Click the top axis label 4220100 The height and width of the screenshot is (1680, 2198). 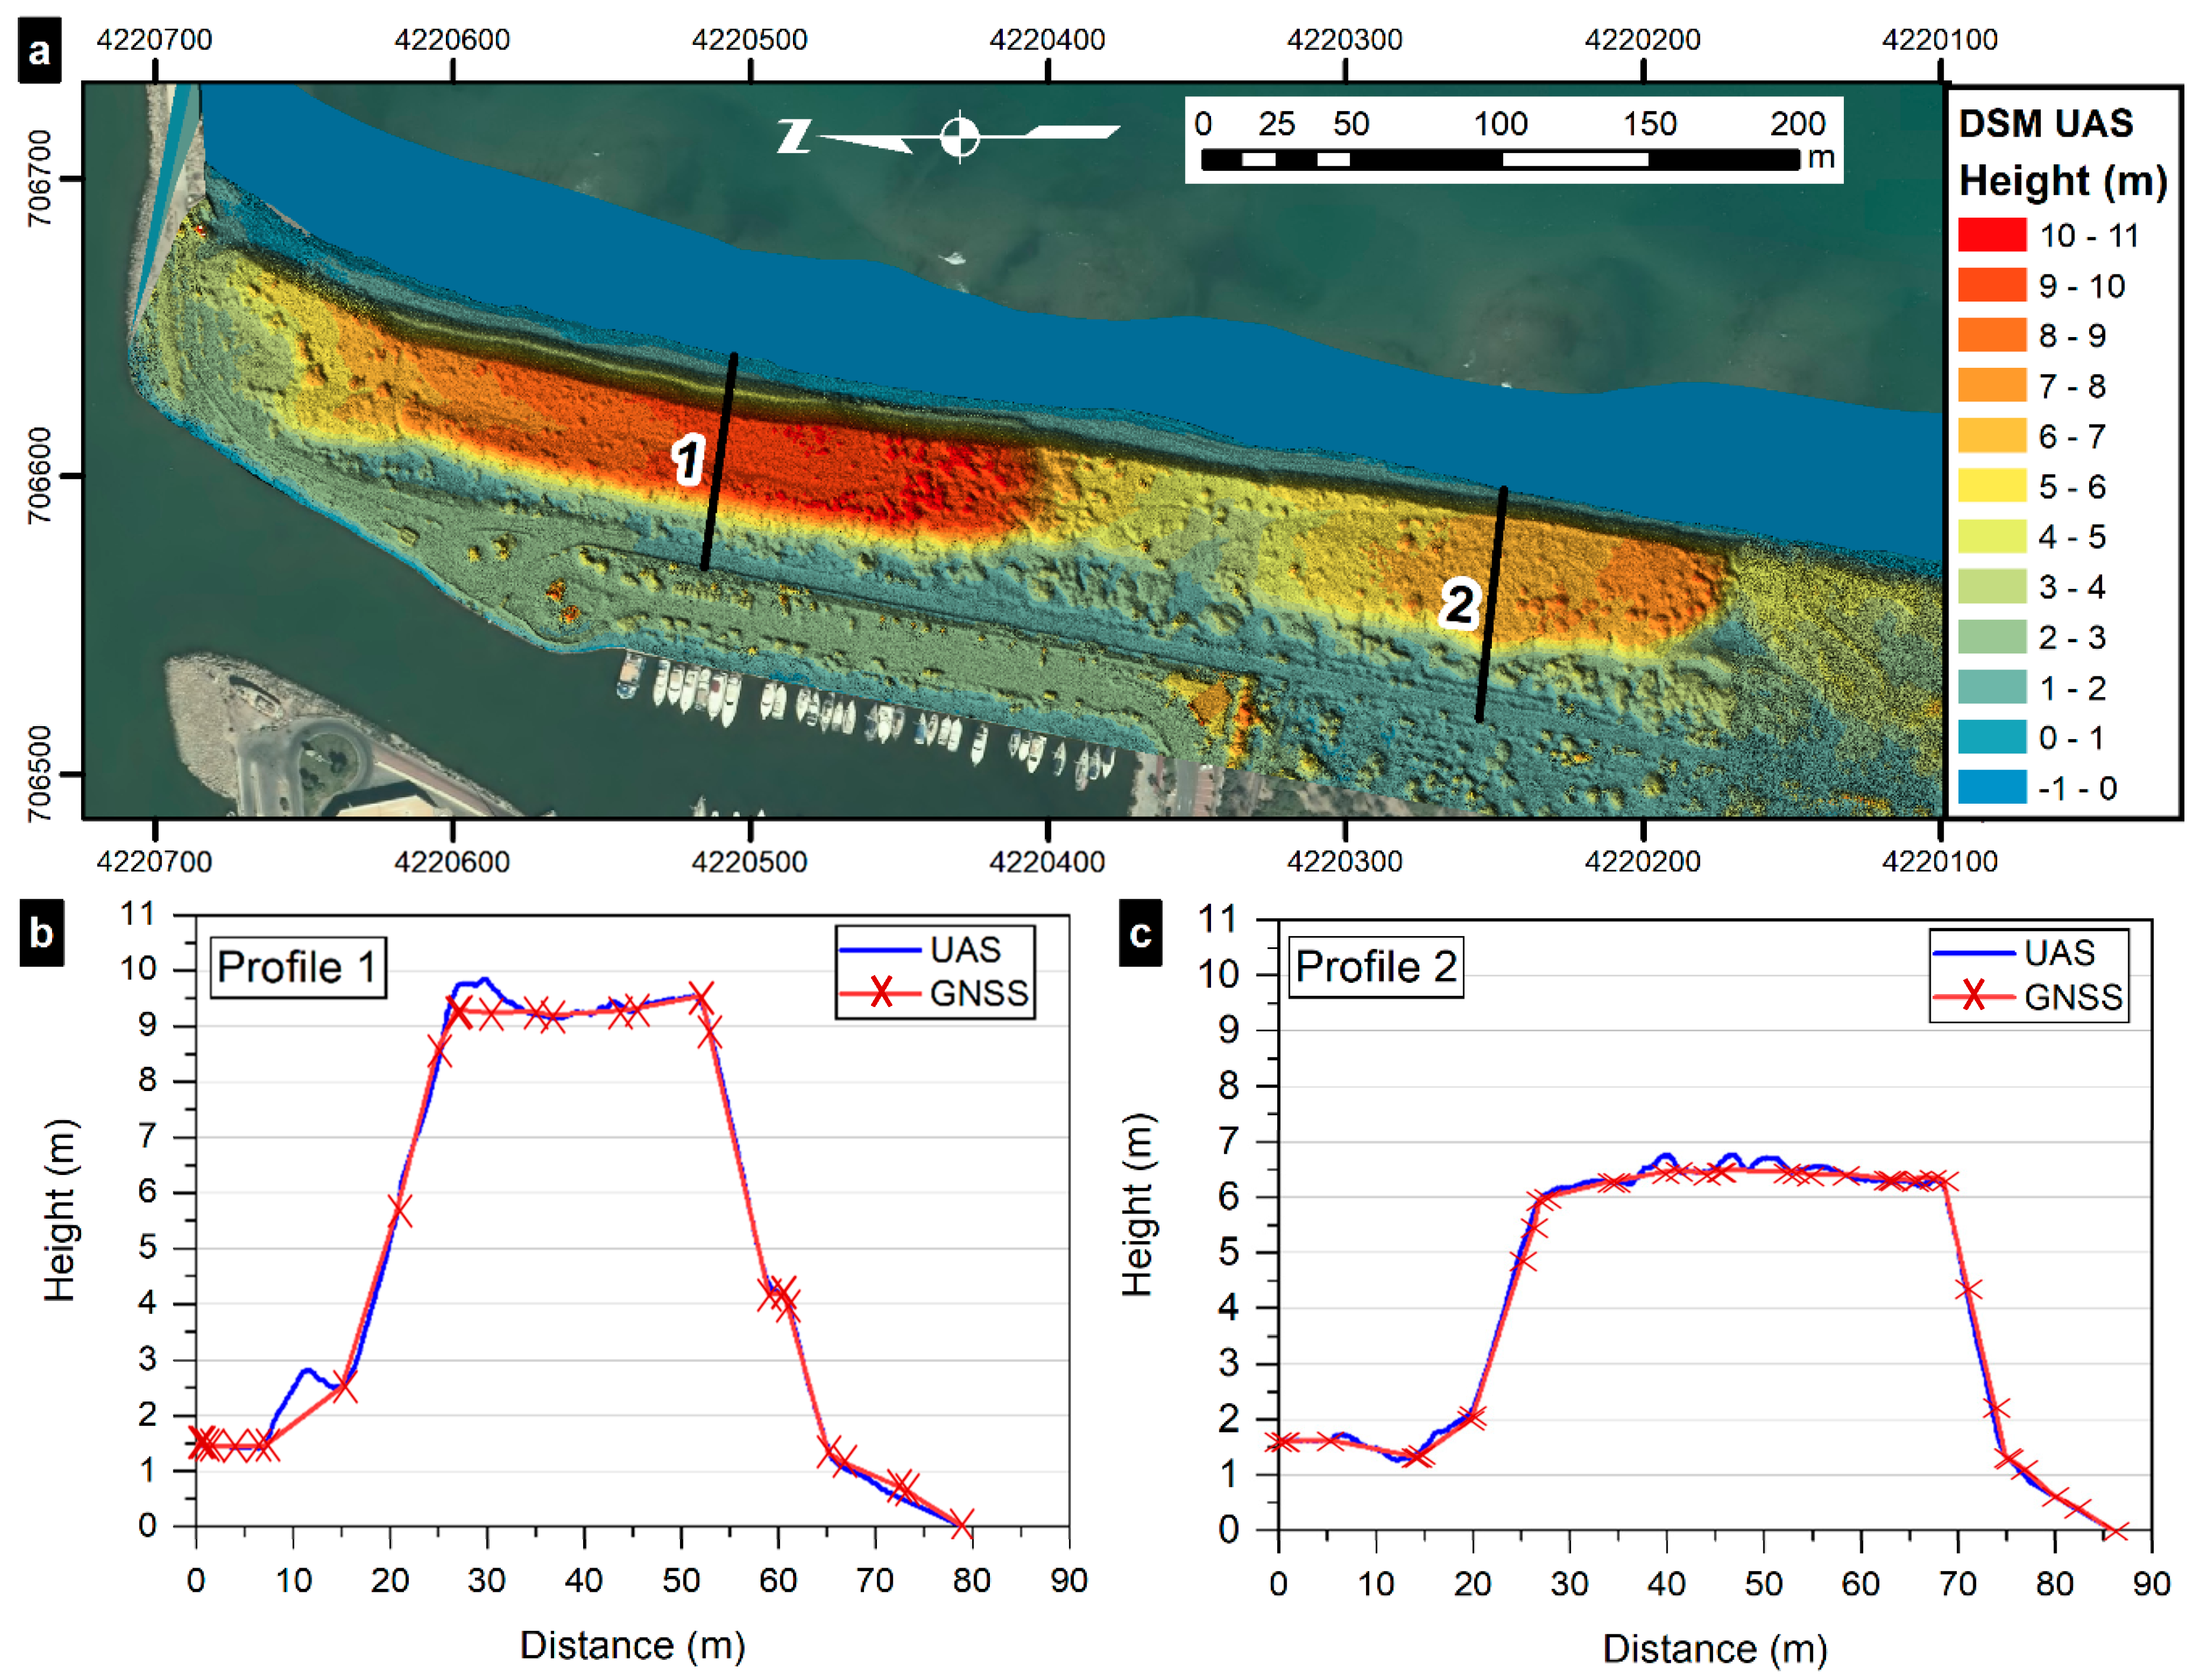1940,40
